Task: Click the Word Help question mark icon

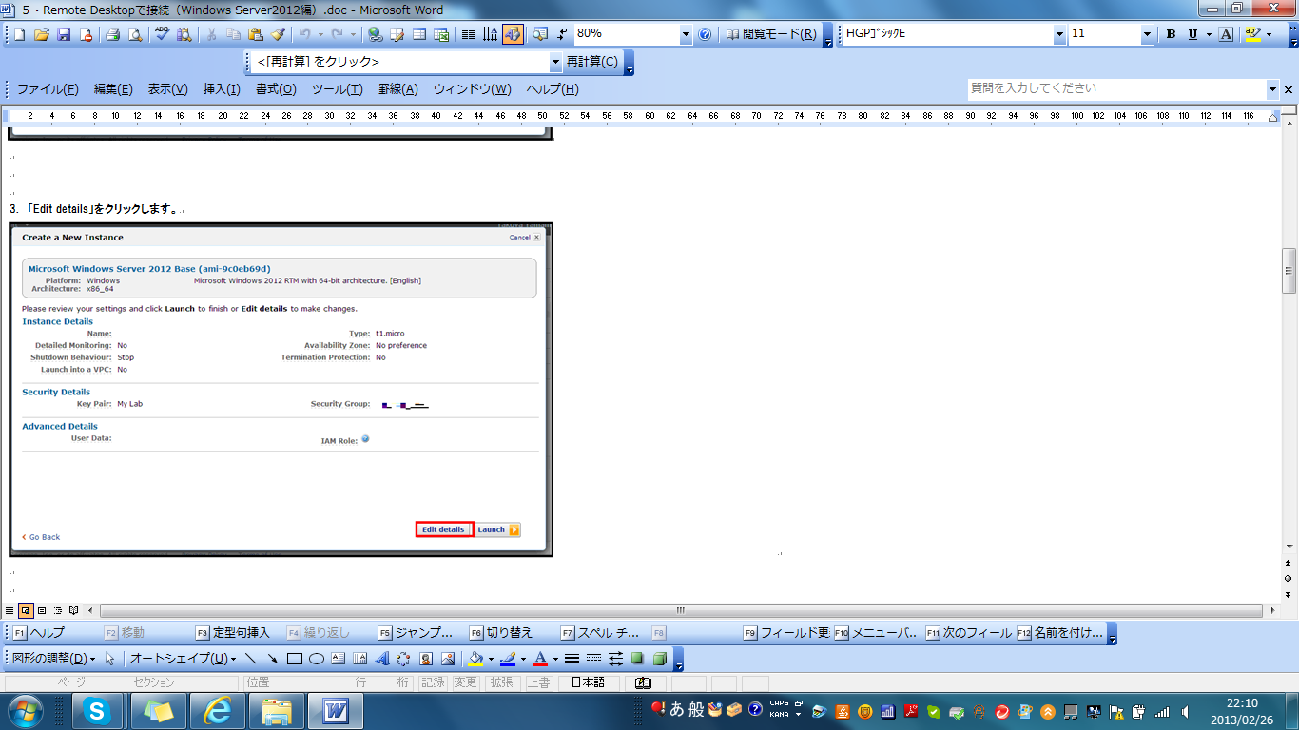Action: pos(705,34)
